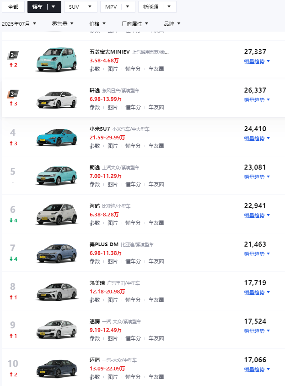The height and width of the screenshot is (386, 285).
Task: Expand 销量趋势 for 秦PLUS DM
Action: tap(257, 254)
